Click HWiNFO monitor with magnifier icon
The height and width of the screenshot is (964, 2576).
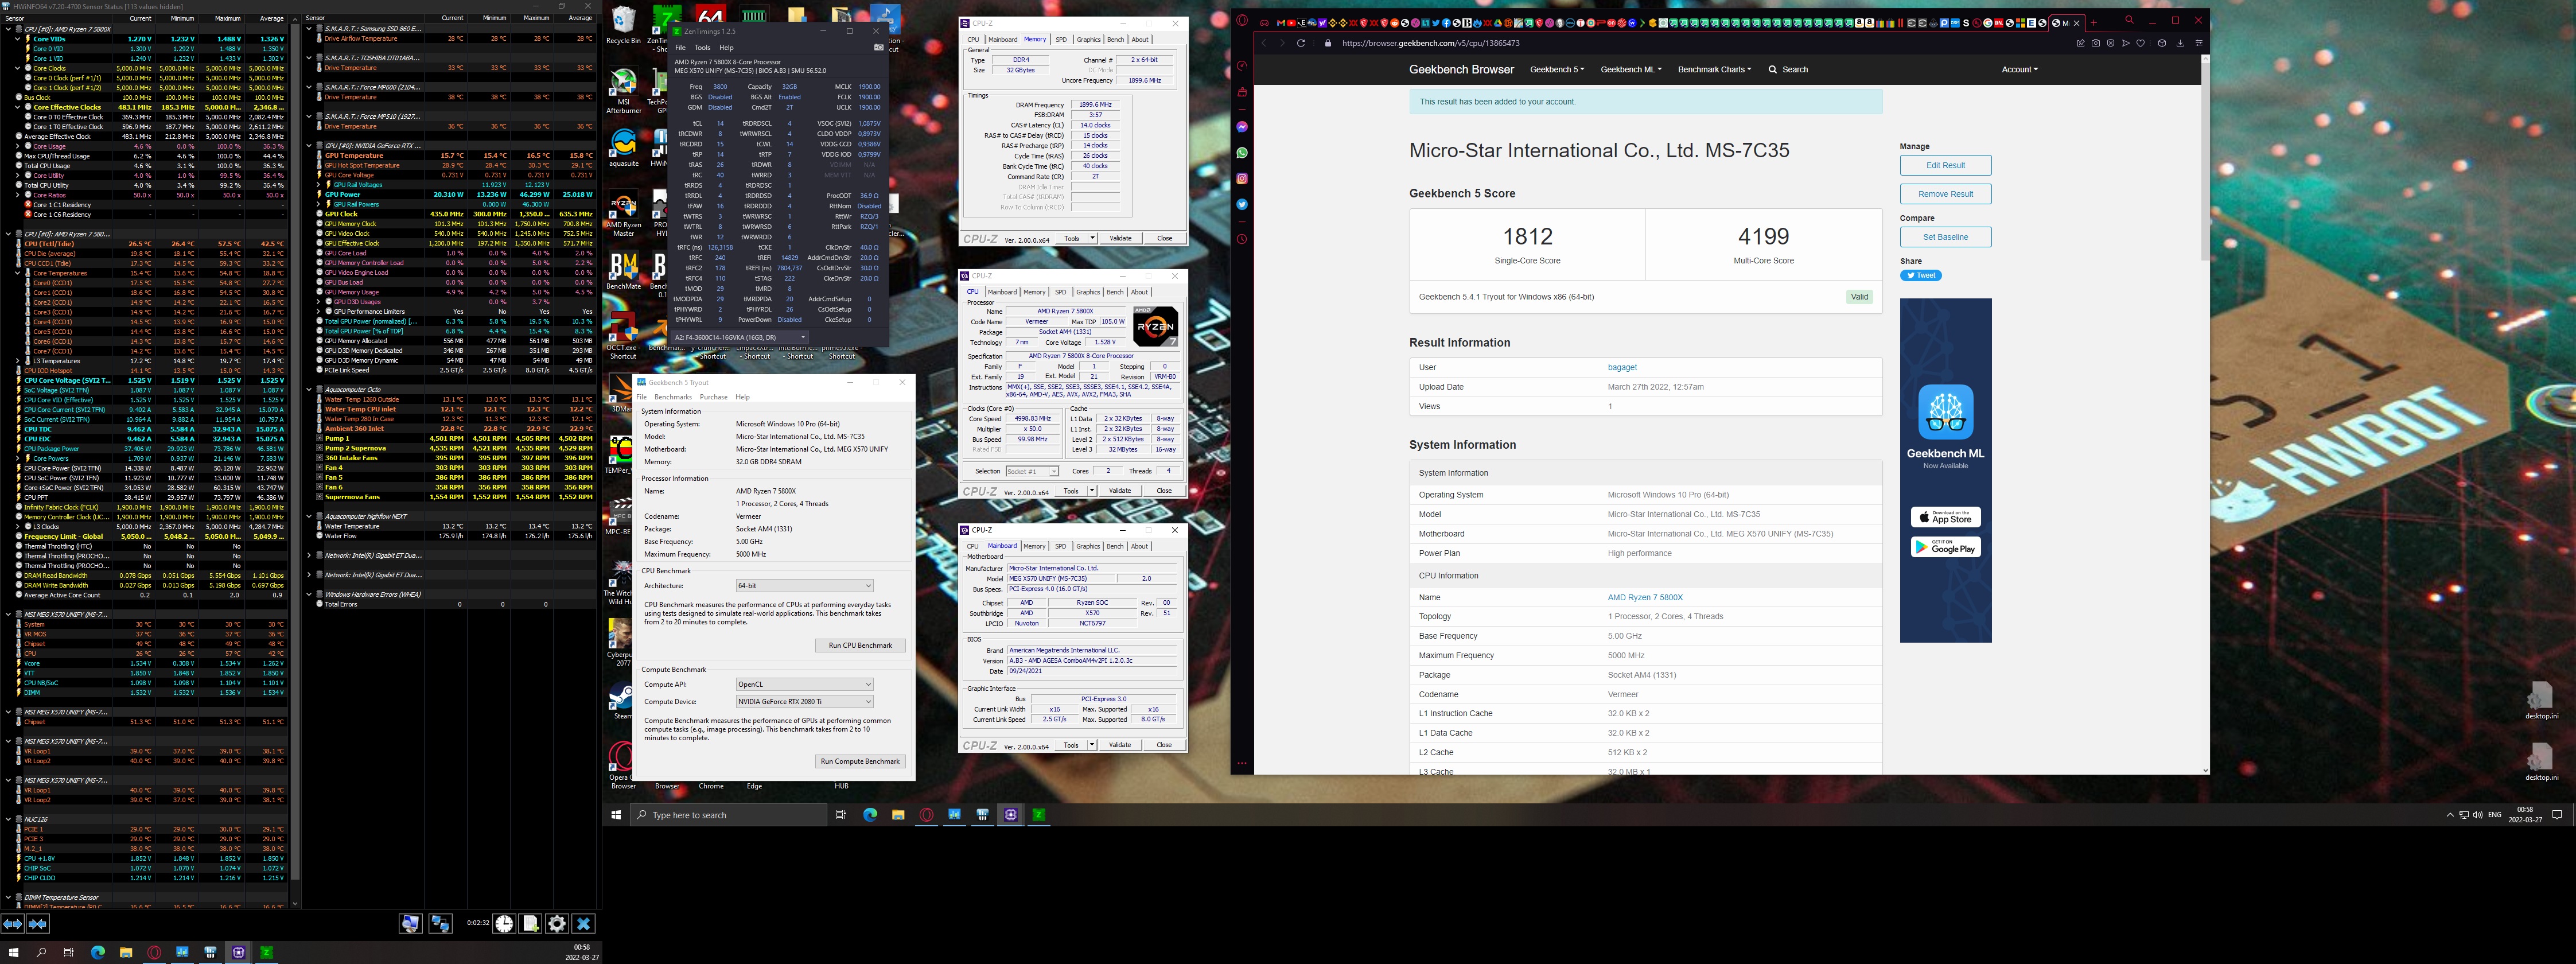(410, 924)
